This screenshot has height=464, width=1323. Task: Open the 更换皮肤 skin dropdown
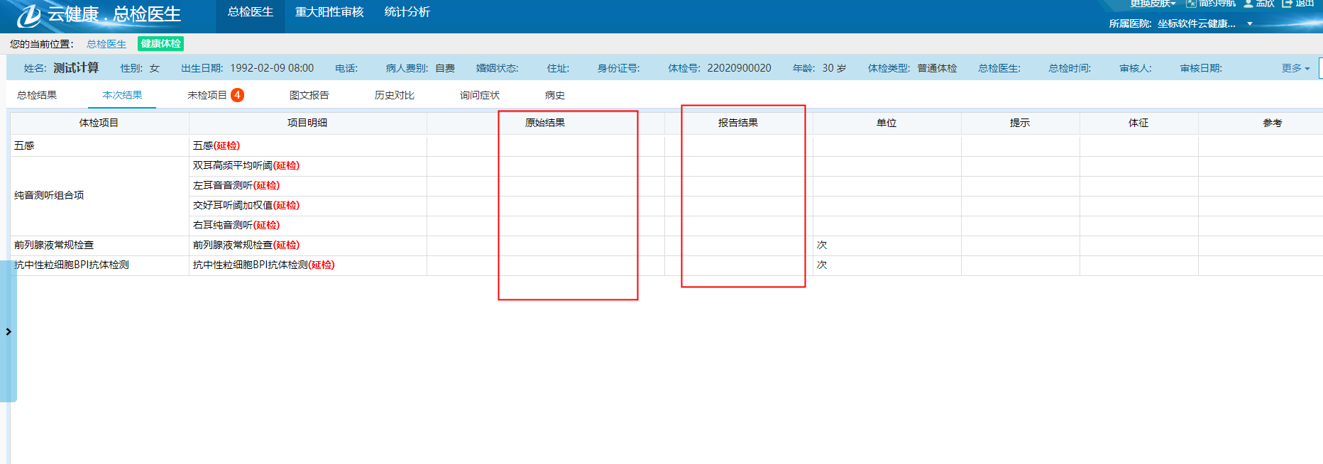(x=1153, y=4)
